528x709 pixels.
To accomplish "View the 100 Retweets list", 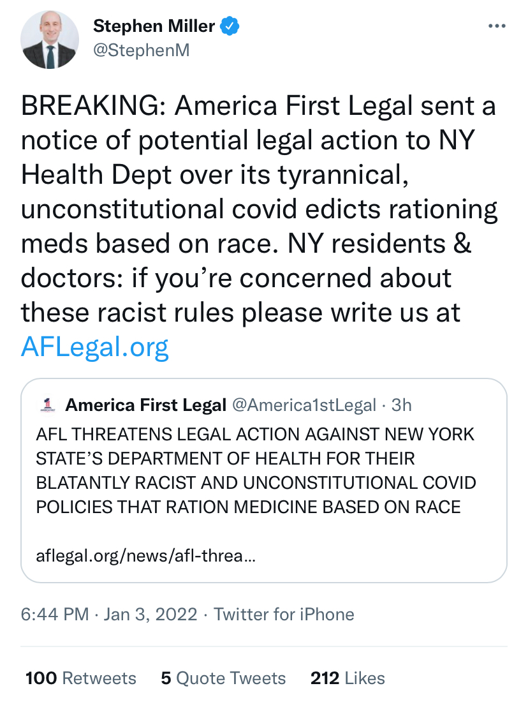I will point(81,678).
